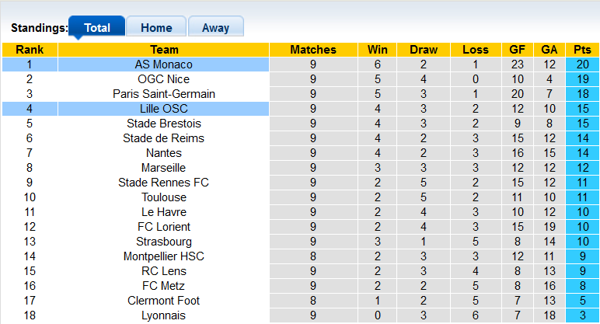This screenshot has height=324, width=600.
Task: Click the Stade de Reims entry
Action: [x=163, y=138]
